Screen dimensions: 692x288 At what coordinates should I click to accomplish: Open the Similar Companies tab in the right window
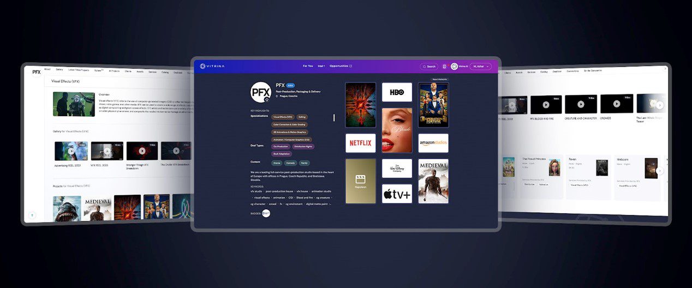pos(592,70)
